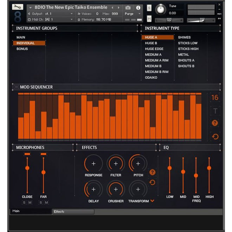Reset effects with the circular arrow icon
Viewport: 232px width, 232px height.
point(152,182)
